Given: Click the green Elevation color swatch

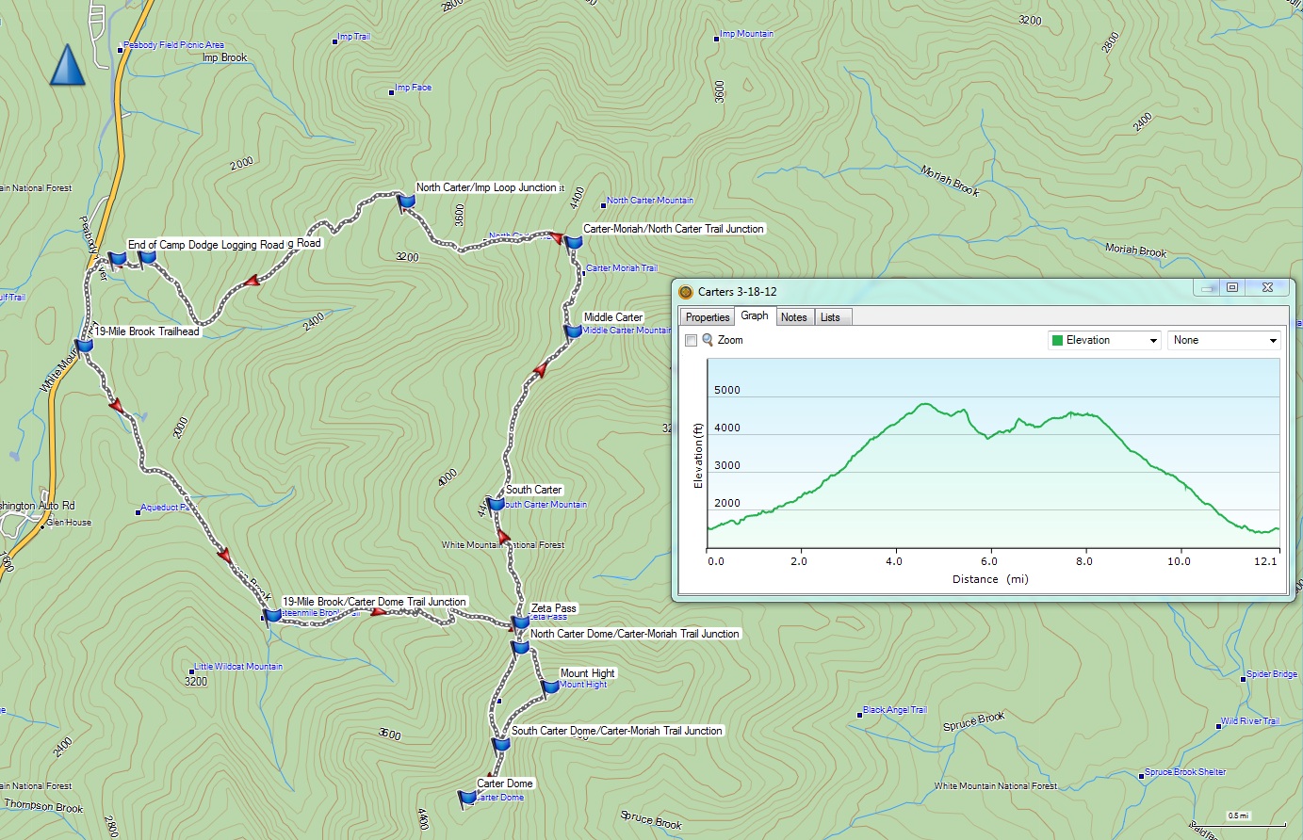Looking at the screenshot, I should [x=1057, y=340].
